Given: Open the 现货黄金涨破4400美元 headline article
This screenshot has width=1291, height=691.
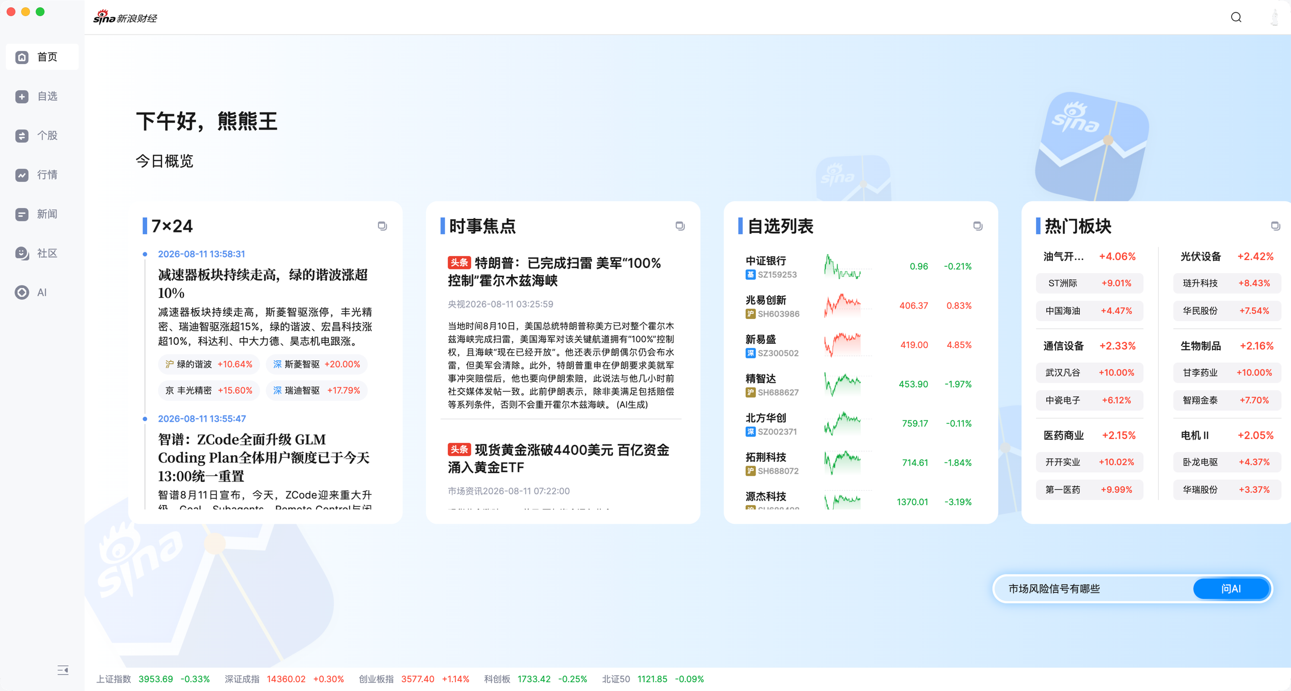Looking at the screenshot, I should 558,458.
